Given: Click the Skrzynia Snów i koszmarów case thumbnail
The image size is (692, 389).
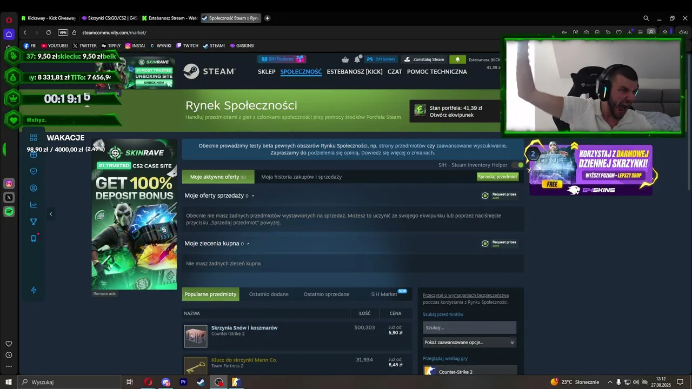Looking at the screenshot, I should (195, 336).
